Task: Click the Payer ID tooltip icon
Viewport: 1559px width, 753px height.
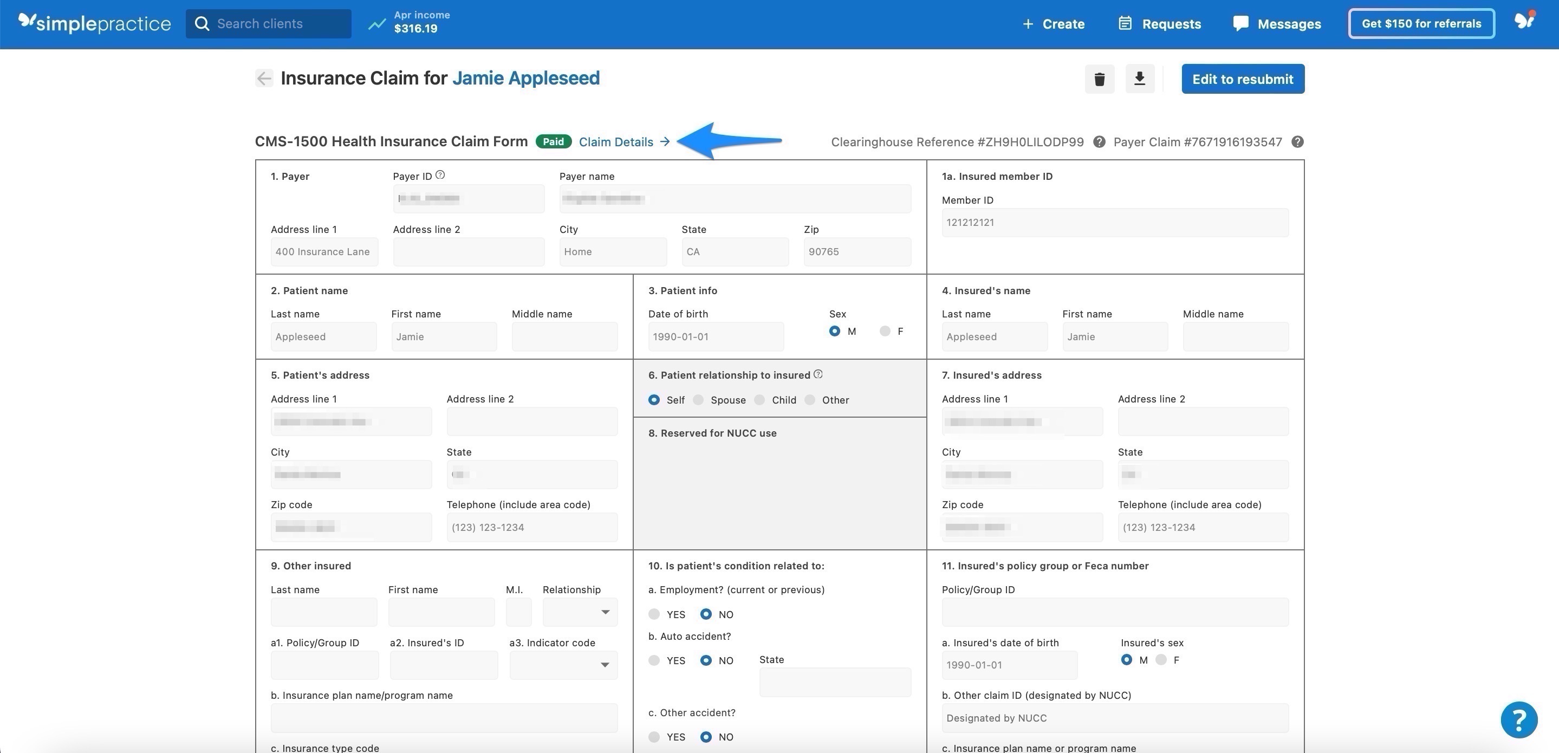Action: point(440,174)
